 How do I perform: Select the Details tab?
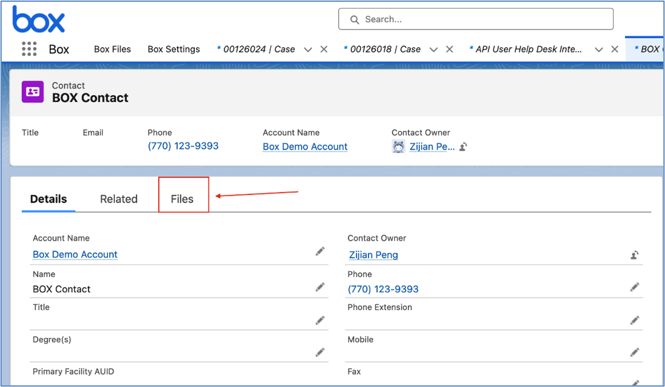pyautogui.click(x=49, y=199)
